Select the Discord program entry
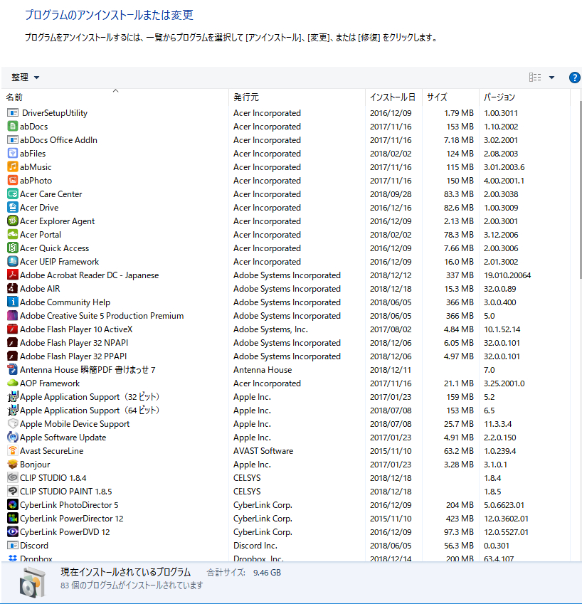This screenshot has height=604, width=582. tap(287, 546)
